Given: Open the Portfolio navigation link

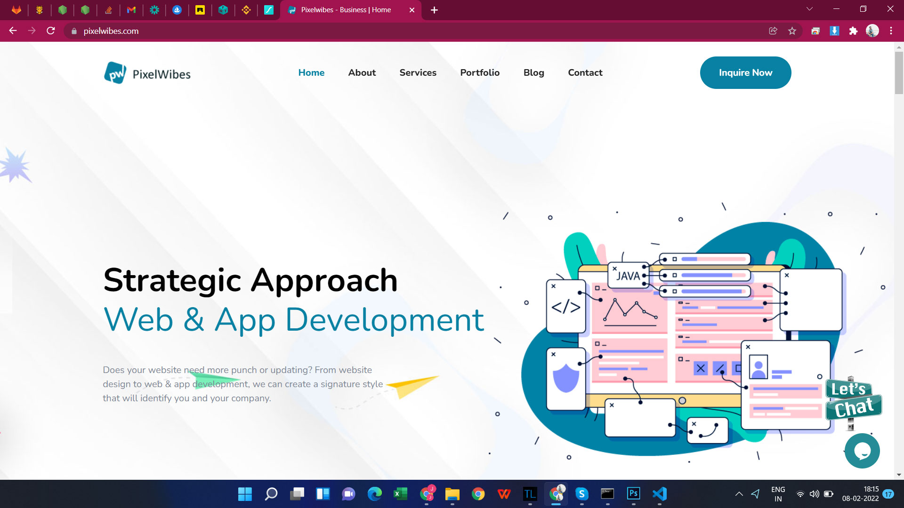Looking at the screenshot, I should coord(480,72).
